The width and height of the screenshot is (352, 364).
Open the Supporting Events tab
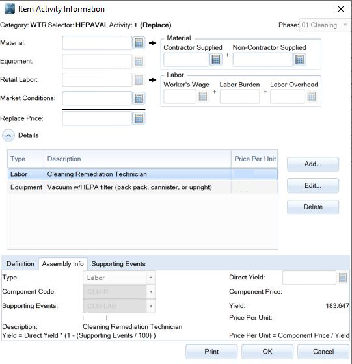click(118, 264)
